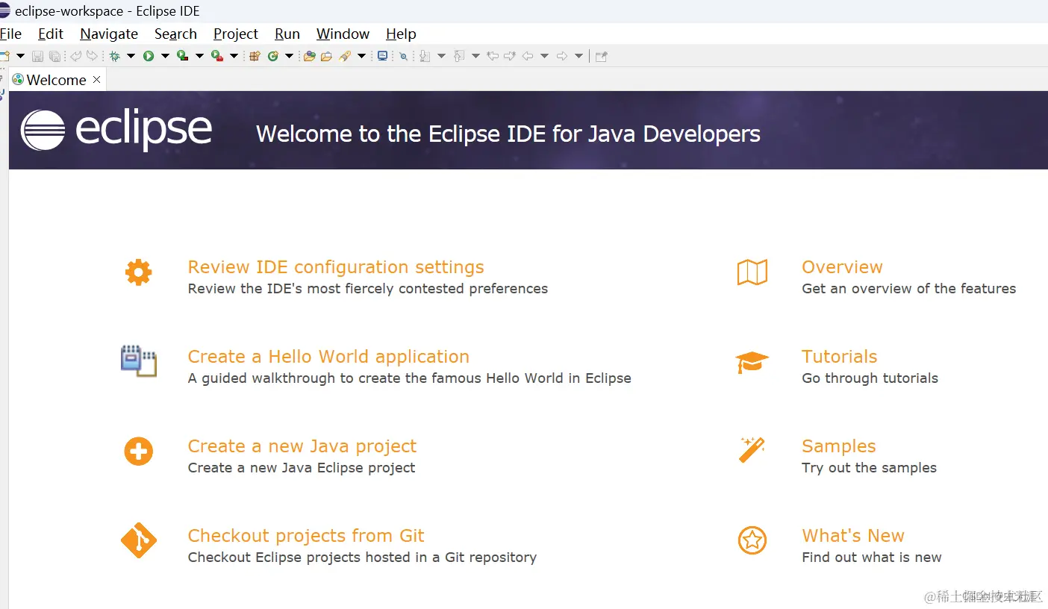Click the Open a Terminal monitor icon
Image resolution: width=1048 pixels, height=609 pixels.
coord(382,56)
